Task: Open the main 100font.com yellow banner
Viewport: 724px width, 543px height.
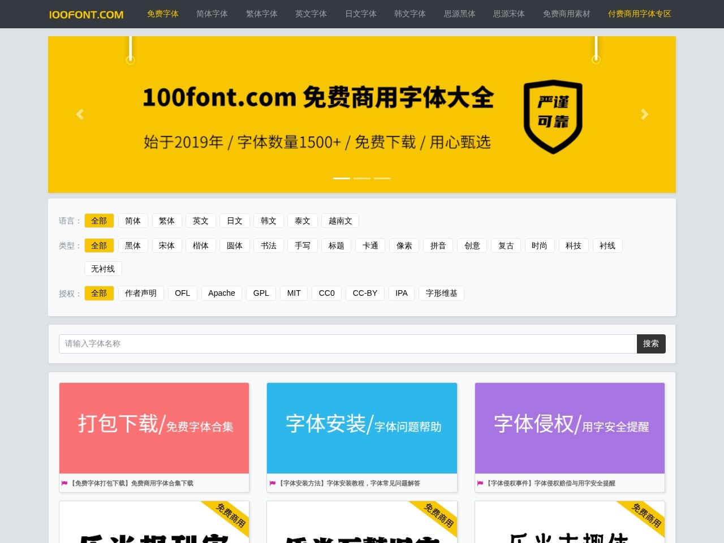Action: pos(362,114)
